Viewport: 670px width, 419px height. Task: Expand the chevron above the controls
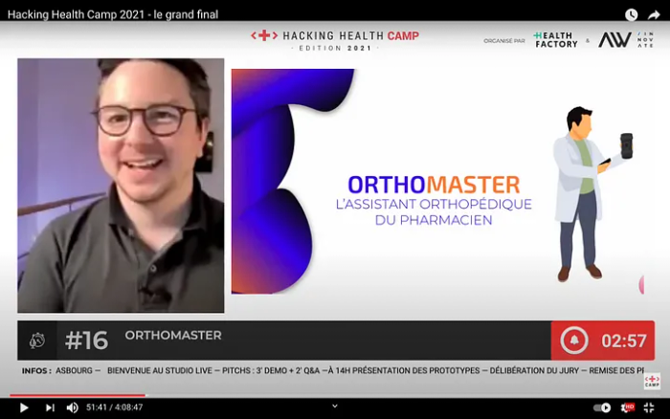tap(335, 407)
